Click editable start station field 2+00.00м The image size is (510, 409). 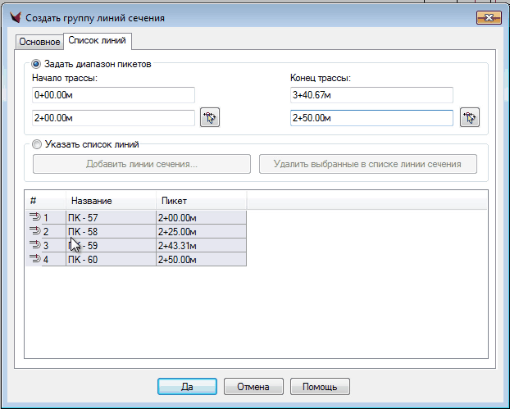click(x=113, y=118)
